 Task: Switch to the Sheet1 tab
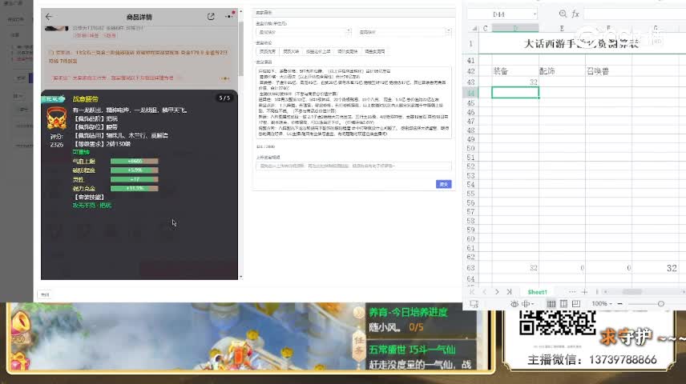coord(537,292)
